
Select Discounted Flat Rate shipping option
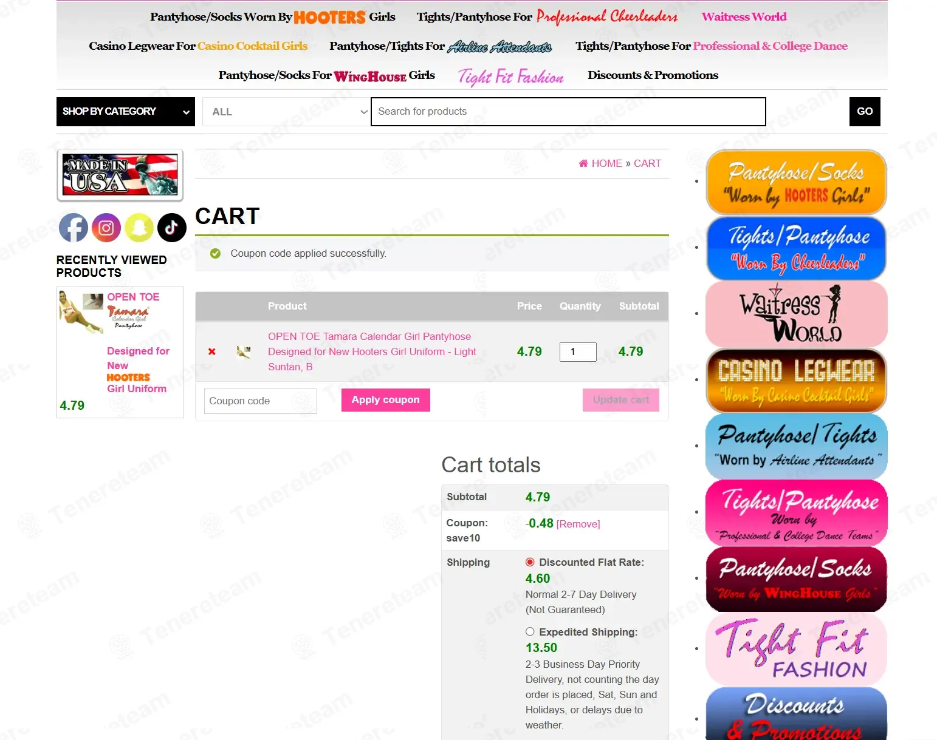[x=530, y=562]
